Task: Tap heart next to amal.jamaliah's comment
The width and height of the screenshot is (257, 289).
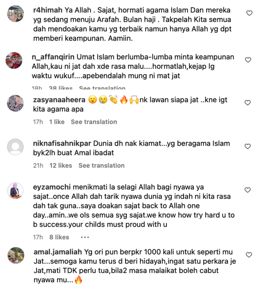Action: click(249, 255)
